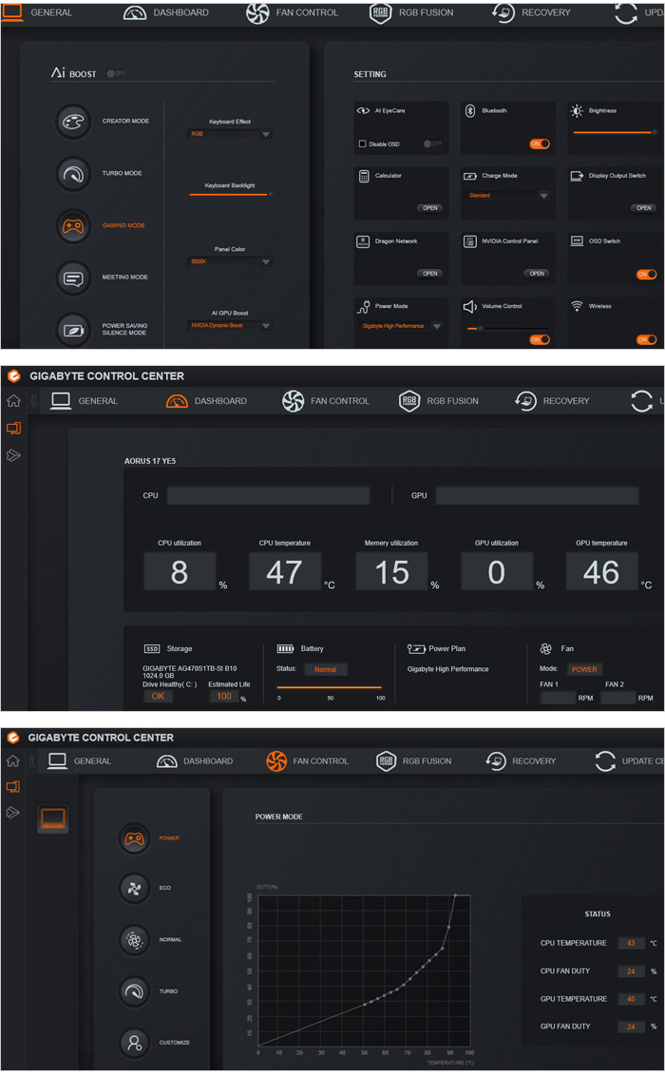Open RECOVERY tab in the topmost window

click(531, 12)
